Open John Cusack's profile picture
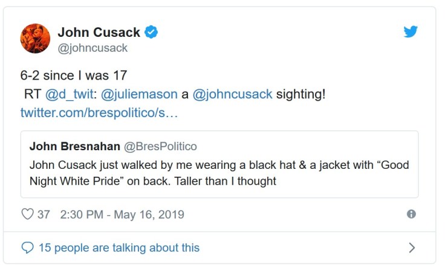The image size is (445, 269). click(35, 39)
